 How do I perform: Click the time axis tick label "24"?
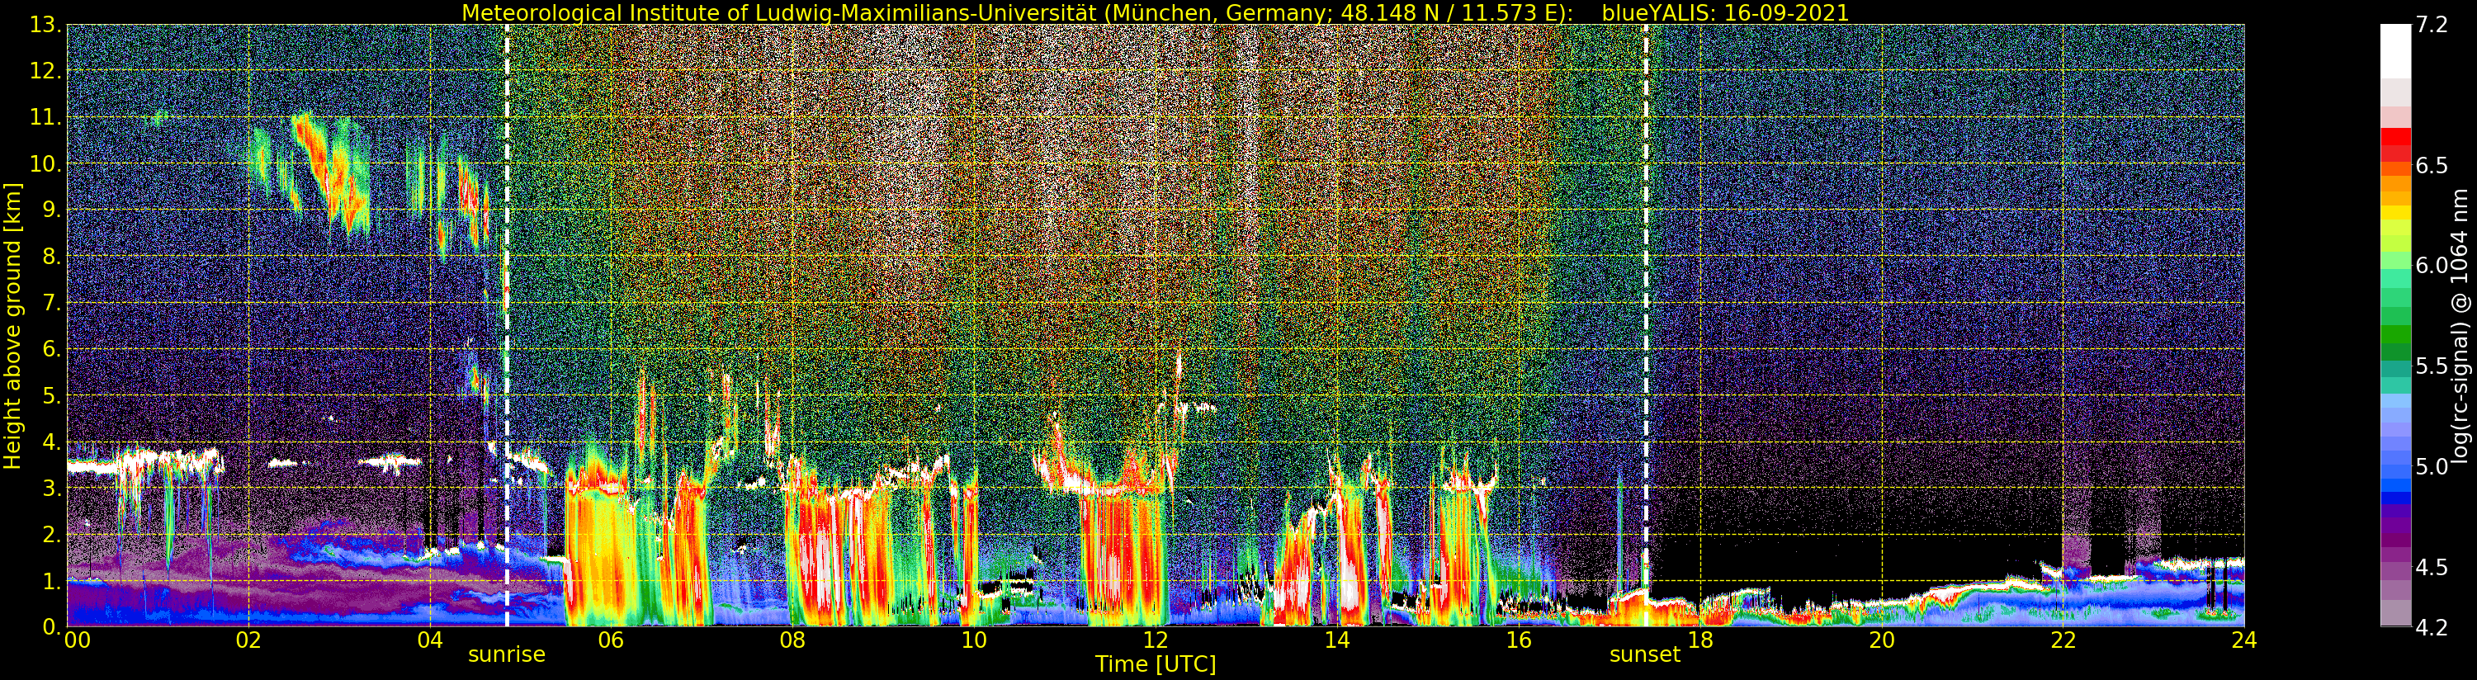click(x=2244, y=640)
